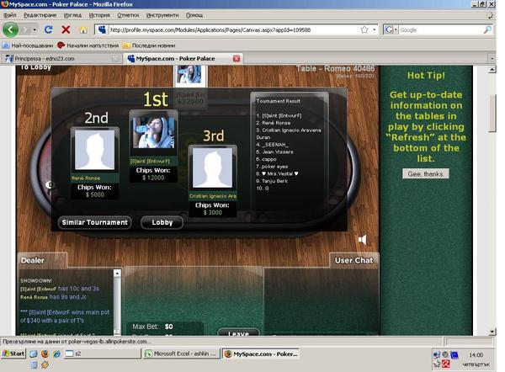Select the User Chat tab

pos(354,260)
